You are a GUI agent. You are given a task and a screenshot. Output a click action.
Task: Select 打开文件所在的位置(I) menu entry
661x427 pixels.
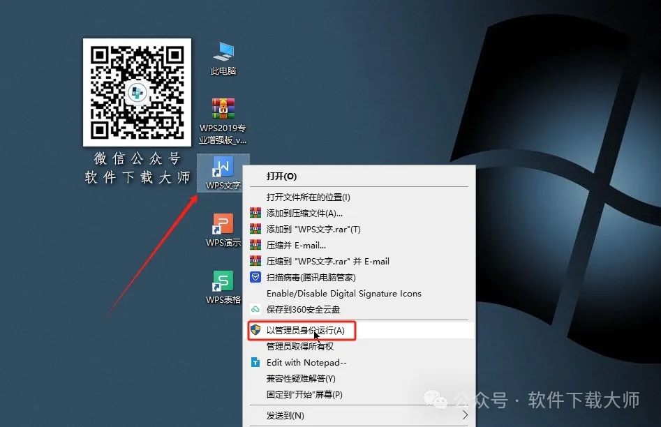coord(307,197)
